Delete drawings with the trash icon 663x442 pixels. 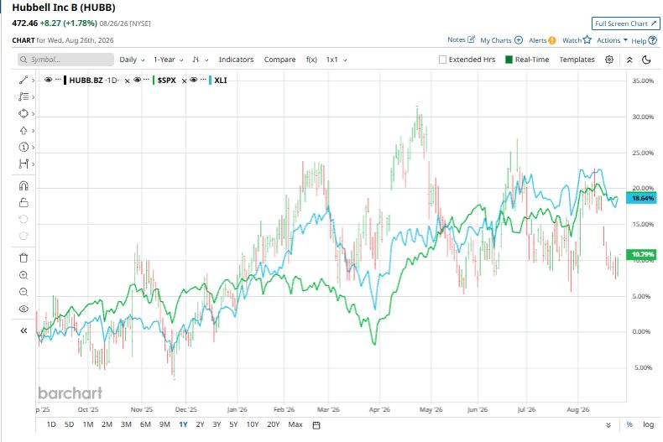[x=23, y=257]
